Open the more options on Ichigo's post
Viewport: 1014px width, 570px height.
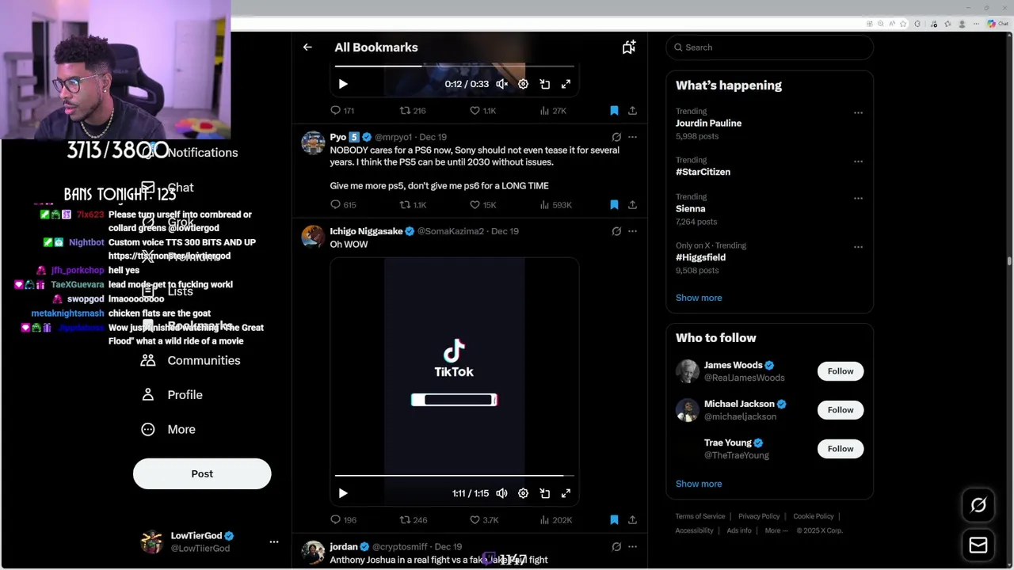tap(632, 231)
